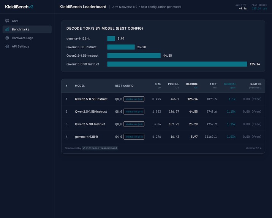The height and width of the screenshot is (218, 272).
Task: Open API Settings page
Action: click(27, 46)
